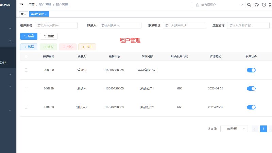The height and width of the screenshot is (153, 272).
Task: Click the 测试租户2 company cell
Action: coord(147,107)
